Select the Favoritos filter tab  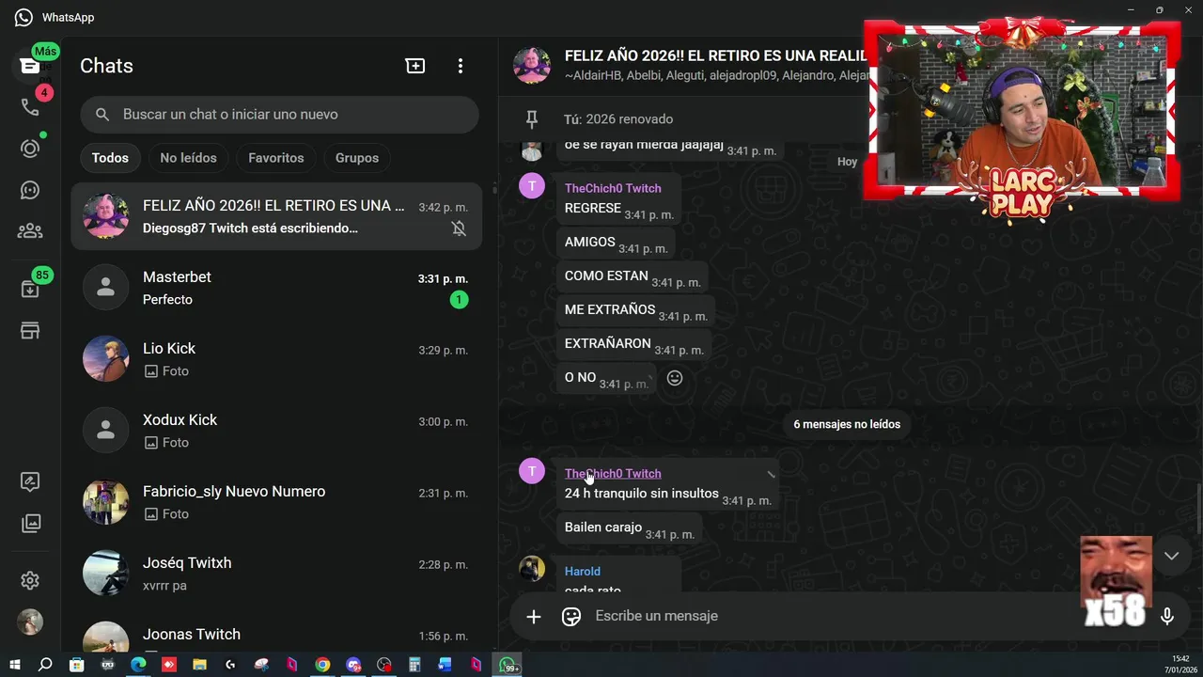click(x=276, y=158)
